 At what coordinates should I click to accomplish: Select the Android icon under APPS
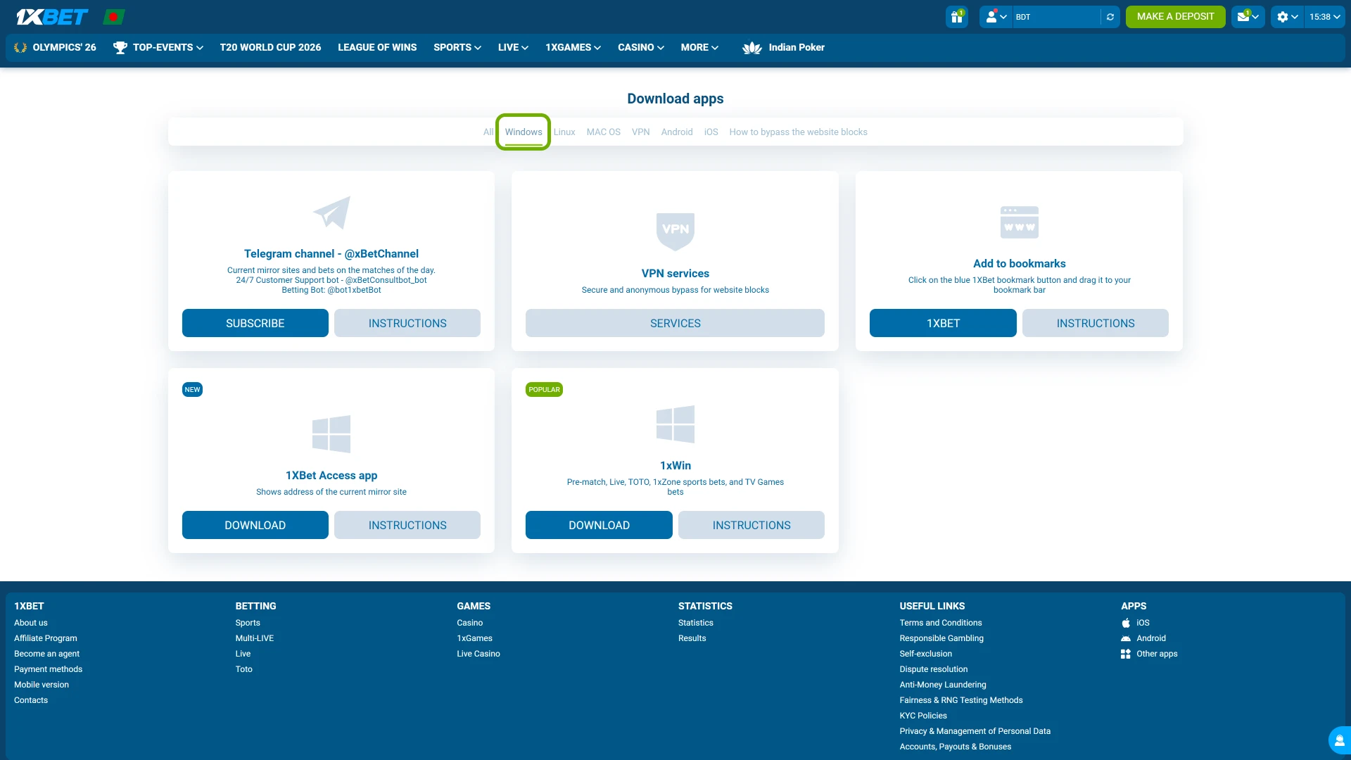1126,638
